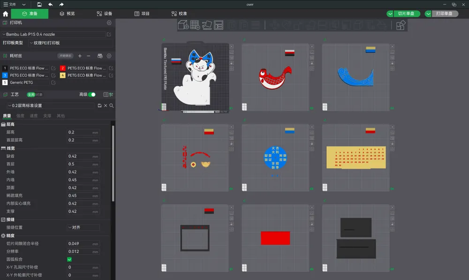Screen dimensions: 469x280
Task: Click filament 1 black color swatch
Action: [x=5, y=68]
